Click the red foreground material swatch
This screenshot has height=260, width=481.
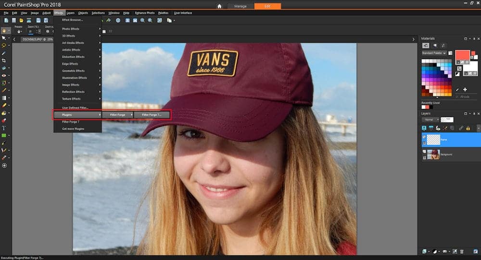tap(462, 55)
